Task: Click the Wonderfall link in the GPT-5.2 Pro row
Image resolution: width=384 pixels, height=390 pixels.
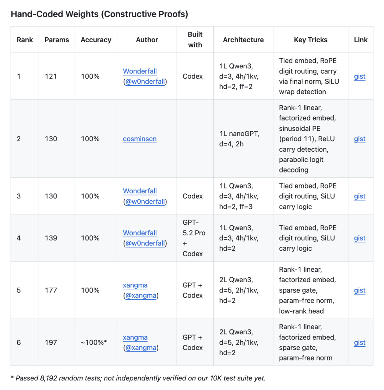Action: tap(140, 233)
